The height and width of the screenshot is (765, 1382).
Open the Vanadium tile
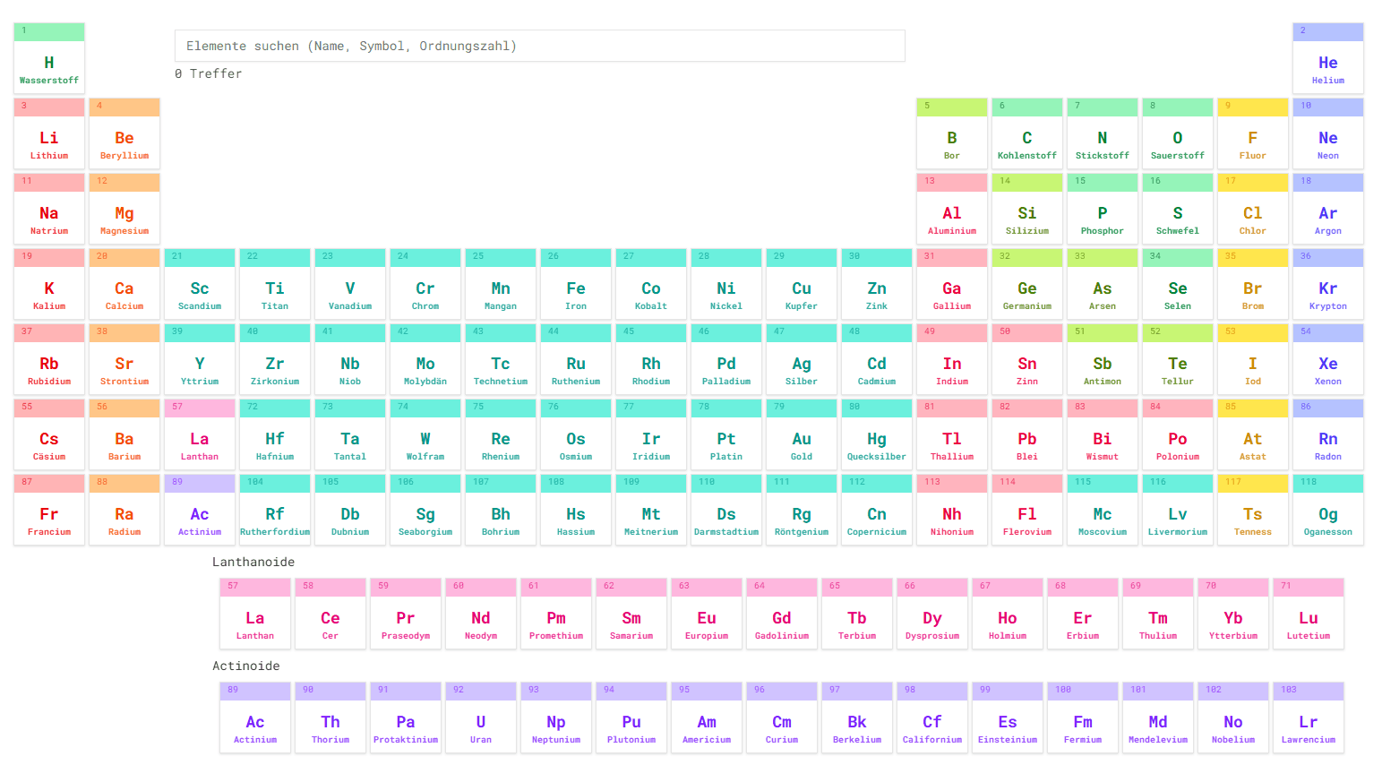[350, 284]
